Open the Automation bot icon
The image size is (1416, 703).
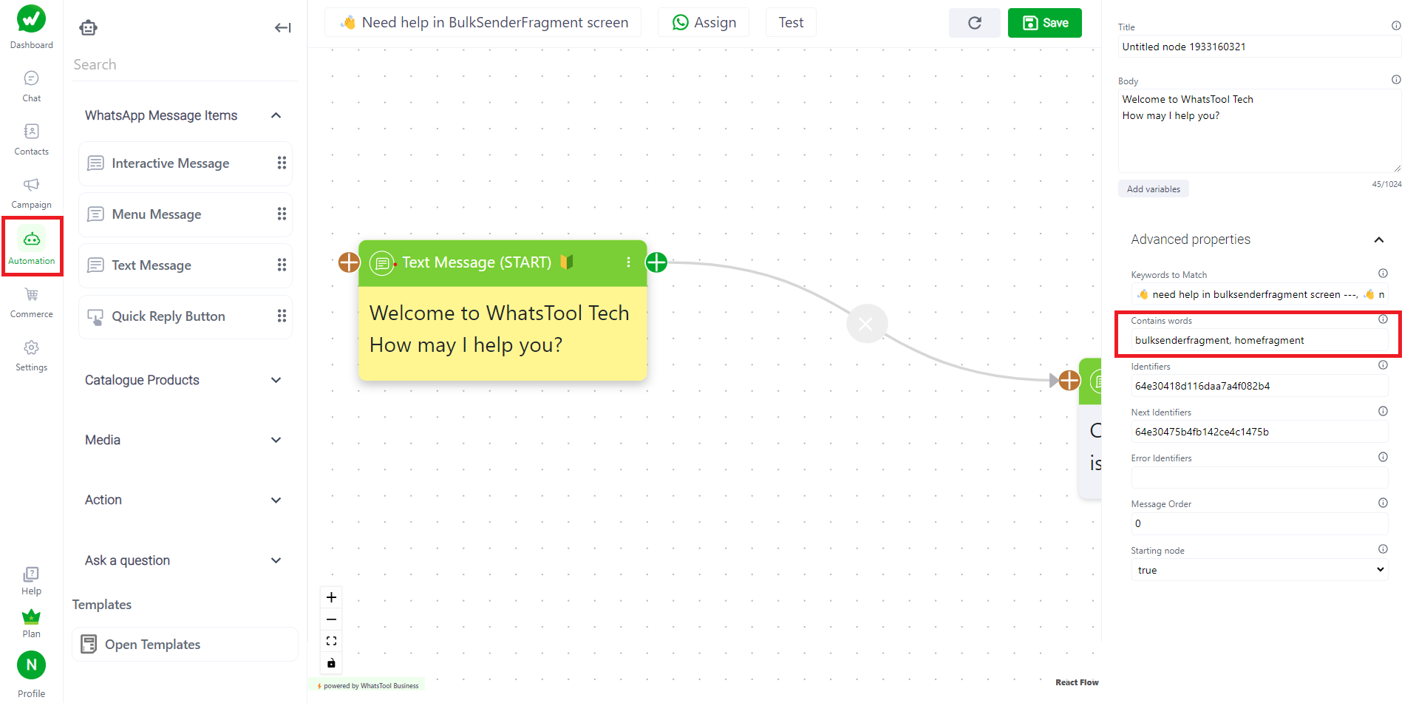click(32, 239)
